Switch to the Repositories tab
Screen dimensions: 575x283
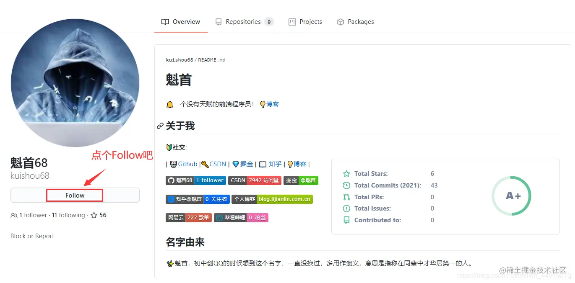[245, 21]
